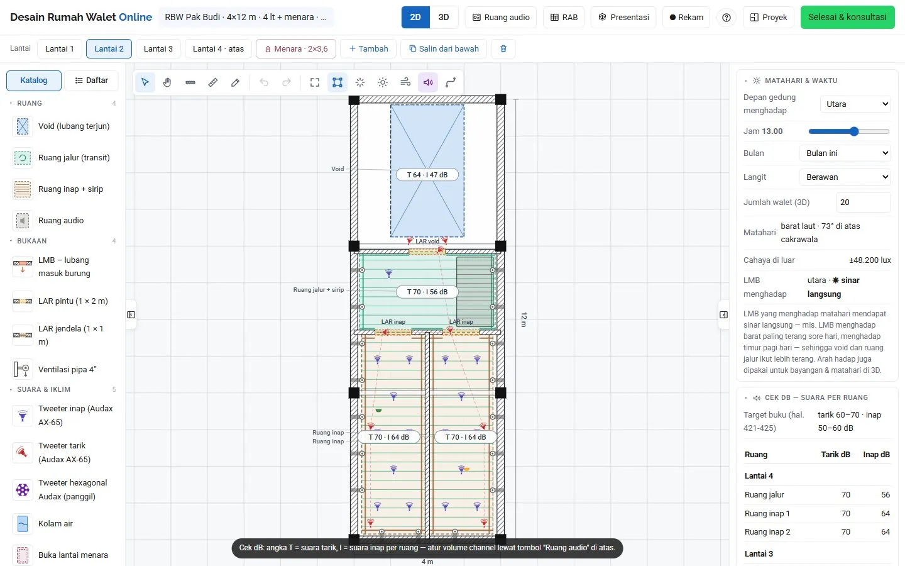Open the Daftar list tab

[x=92, y=80]
